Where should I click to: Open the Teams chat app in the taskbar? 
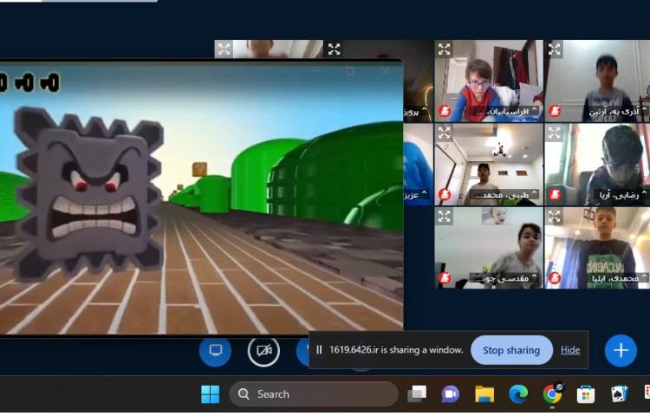(450, 394)
